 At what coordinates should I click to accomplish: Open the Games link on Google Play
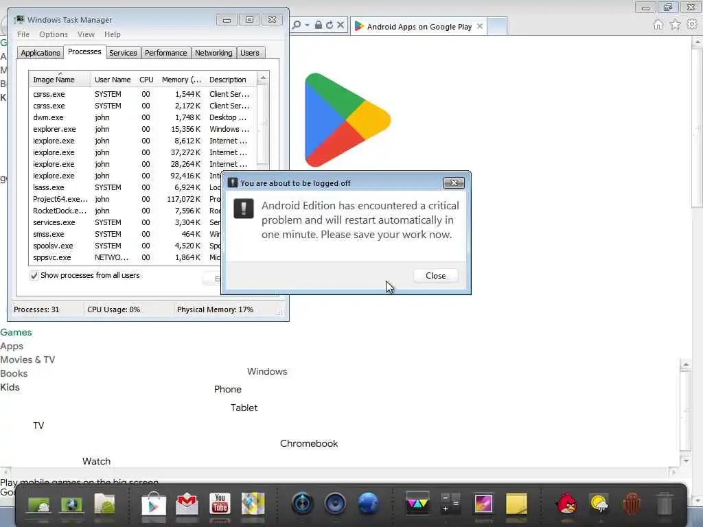tap(16, 333)
